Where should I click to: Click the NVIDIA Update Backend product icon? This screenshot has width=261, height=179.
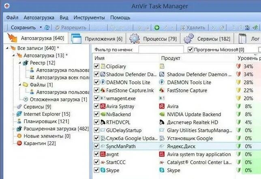[x=162, y=114]
